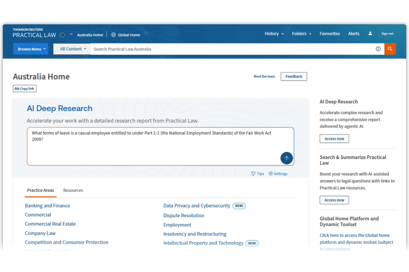The width and height of the screenshot is (409, 272).
Task: Open the user profile icon
Action: coord(370,33)
